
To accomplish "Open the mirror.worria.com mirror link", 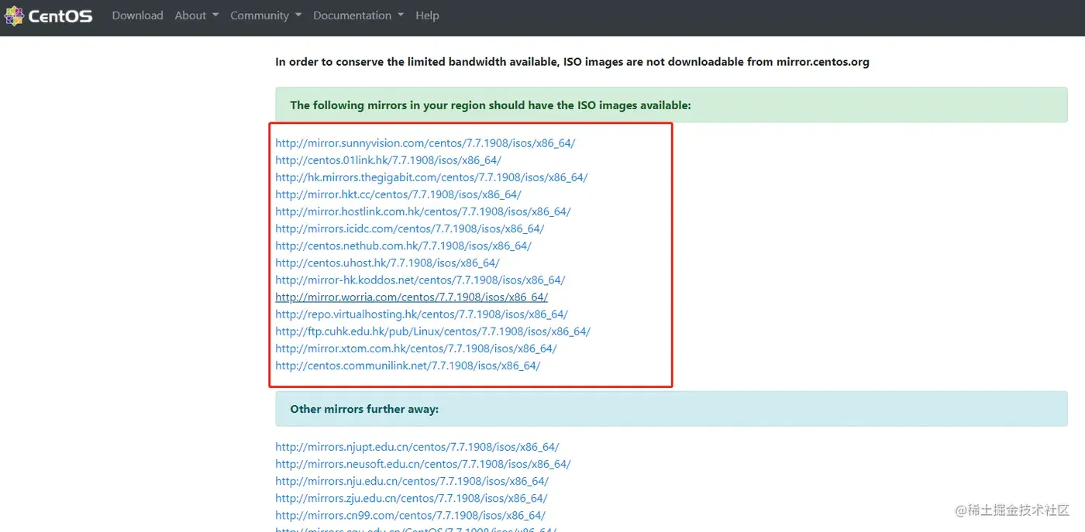I will click(412, 297).
